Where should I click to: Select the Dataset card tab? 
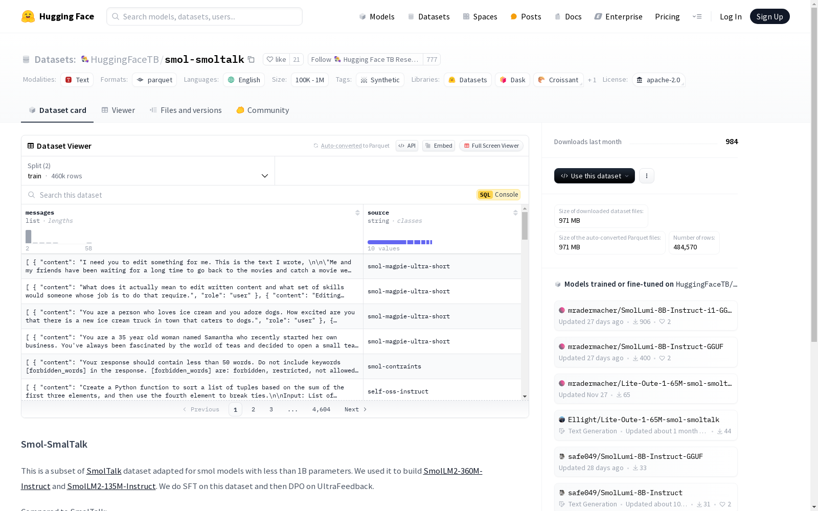(57, 110)
